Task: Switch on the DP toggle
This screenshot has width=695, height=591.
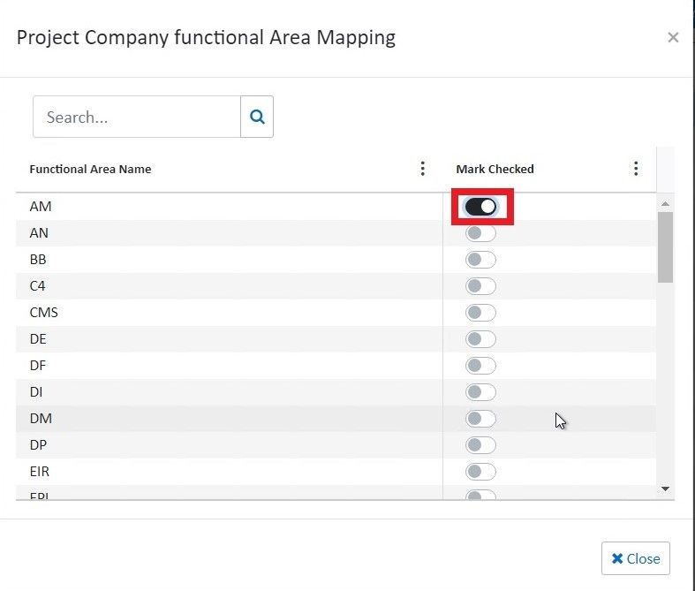Action: [x=481, y=445]
